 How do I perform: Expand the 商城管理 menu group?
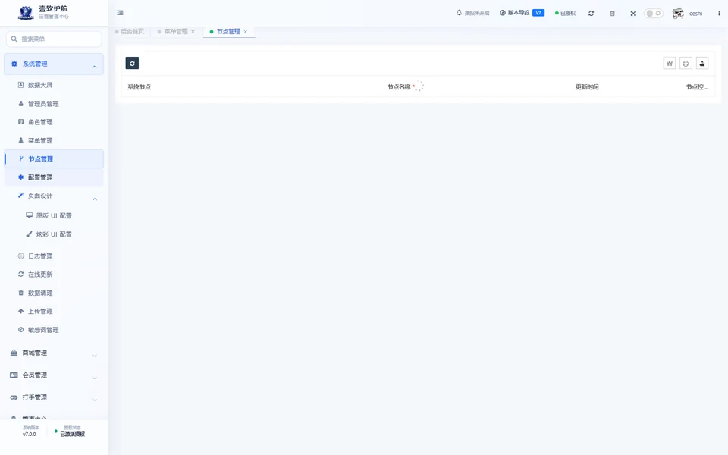(54, 353)
